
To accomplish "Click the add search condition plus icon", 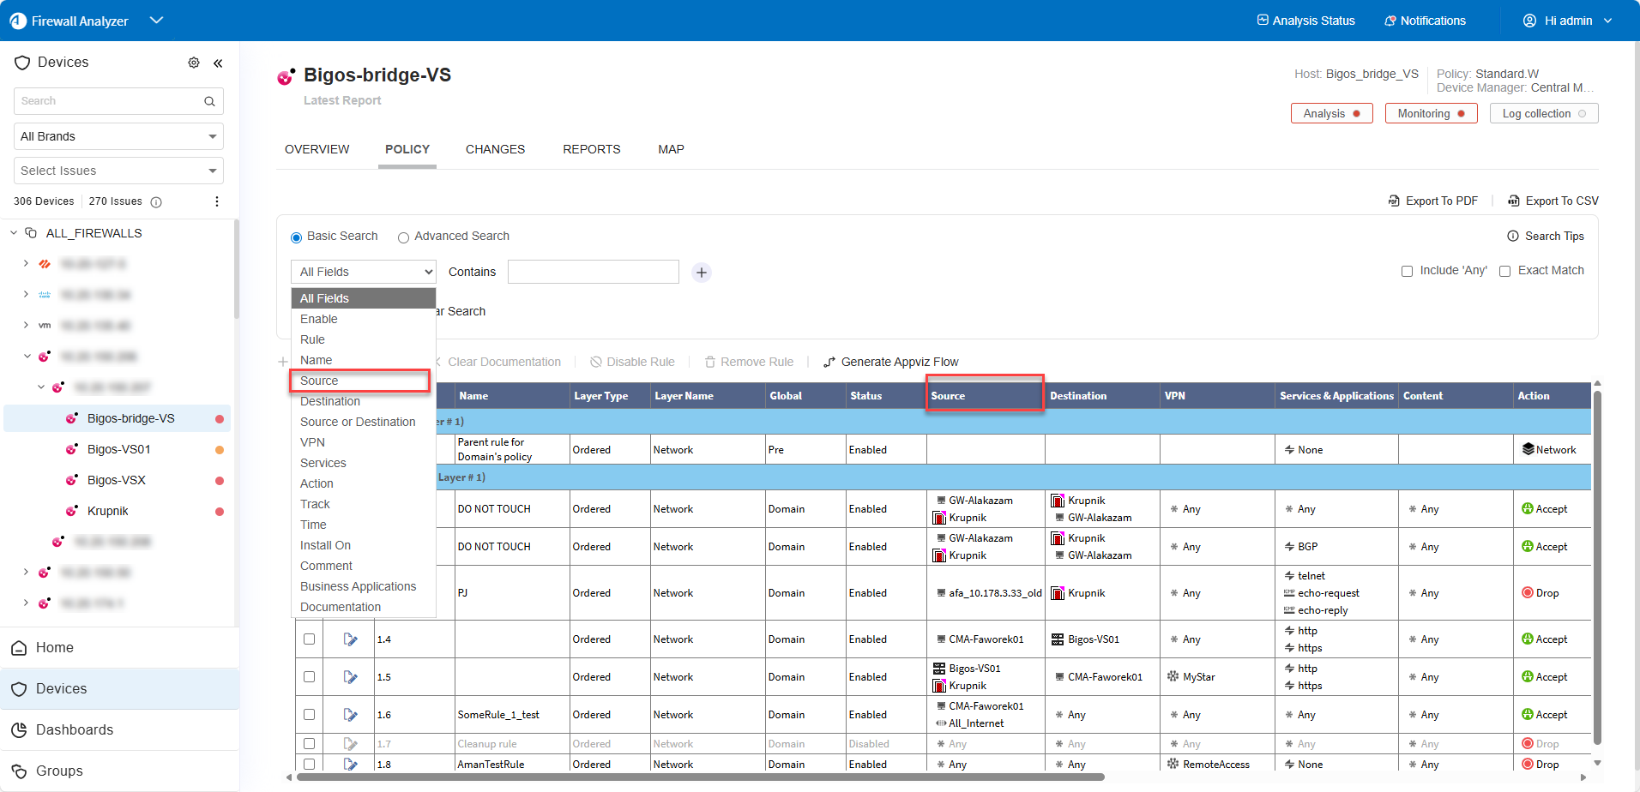I will click(x=702, y=273).
